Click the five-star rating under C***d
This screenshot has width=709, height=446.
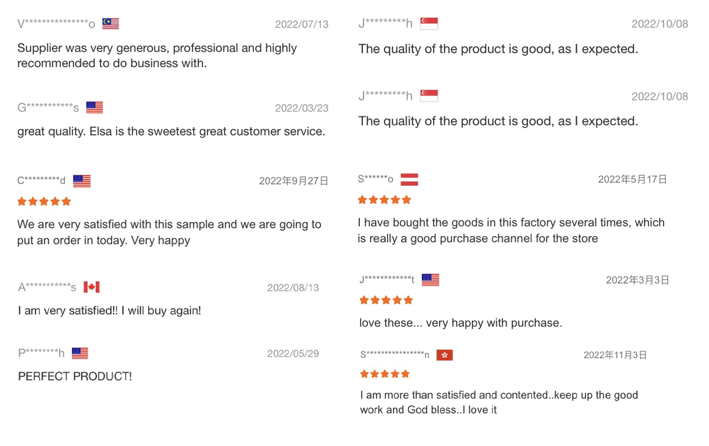click(44, 202)
